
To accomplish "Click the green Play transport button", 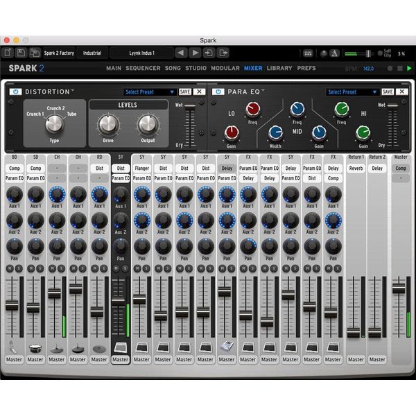I will click(409, 68).
